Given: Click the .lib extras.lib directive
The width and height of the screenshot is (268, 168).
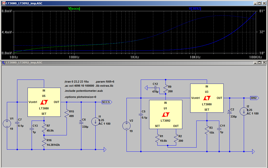Looking at the screenshot, I should [x=104, y=86].
